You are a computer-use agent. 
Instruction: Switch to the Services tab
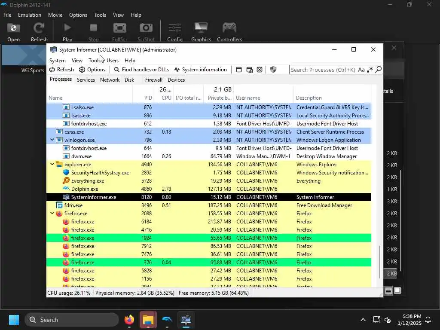86,79
